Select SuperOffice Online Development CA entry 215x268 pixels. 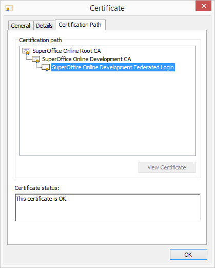(87, 59)
